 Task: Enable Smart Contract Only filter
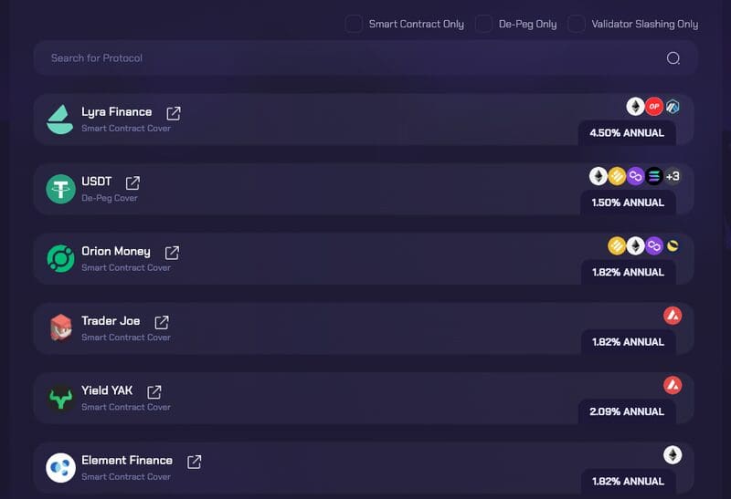[354, 25]
